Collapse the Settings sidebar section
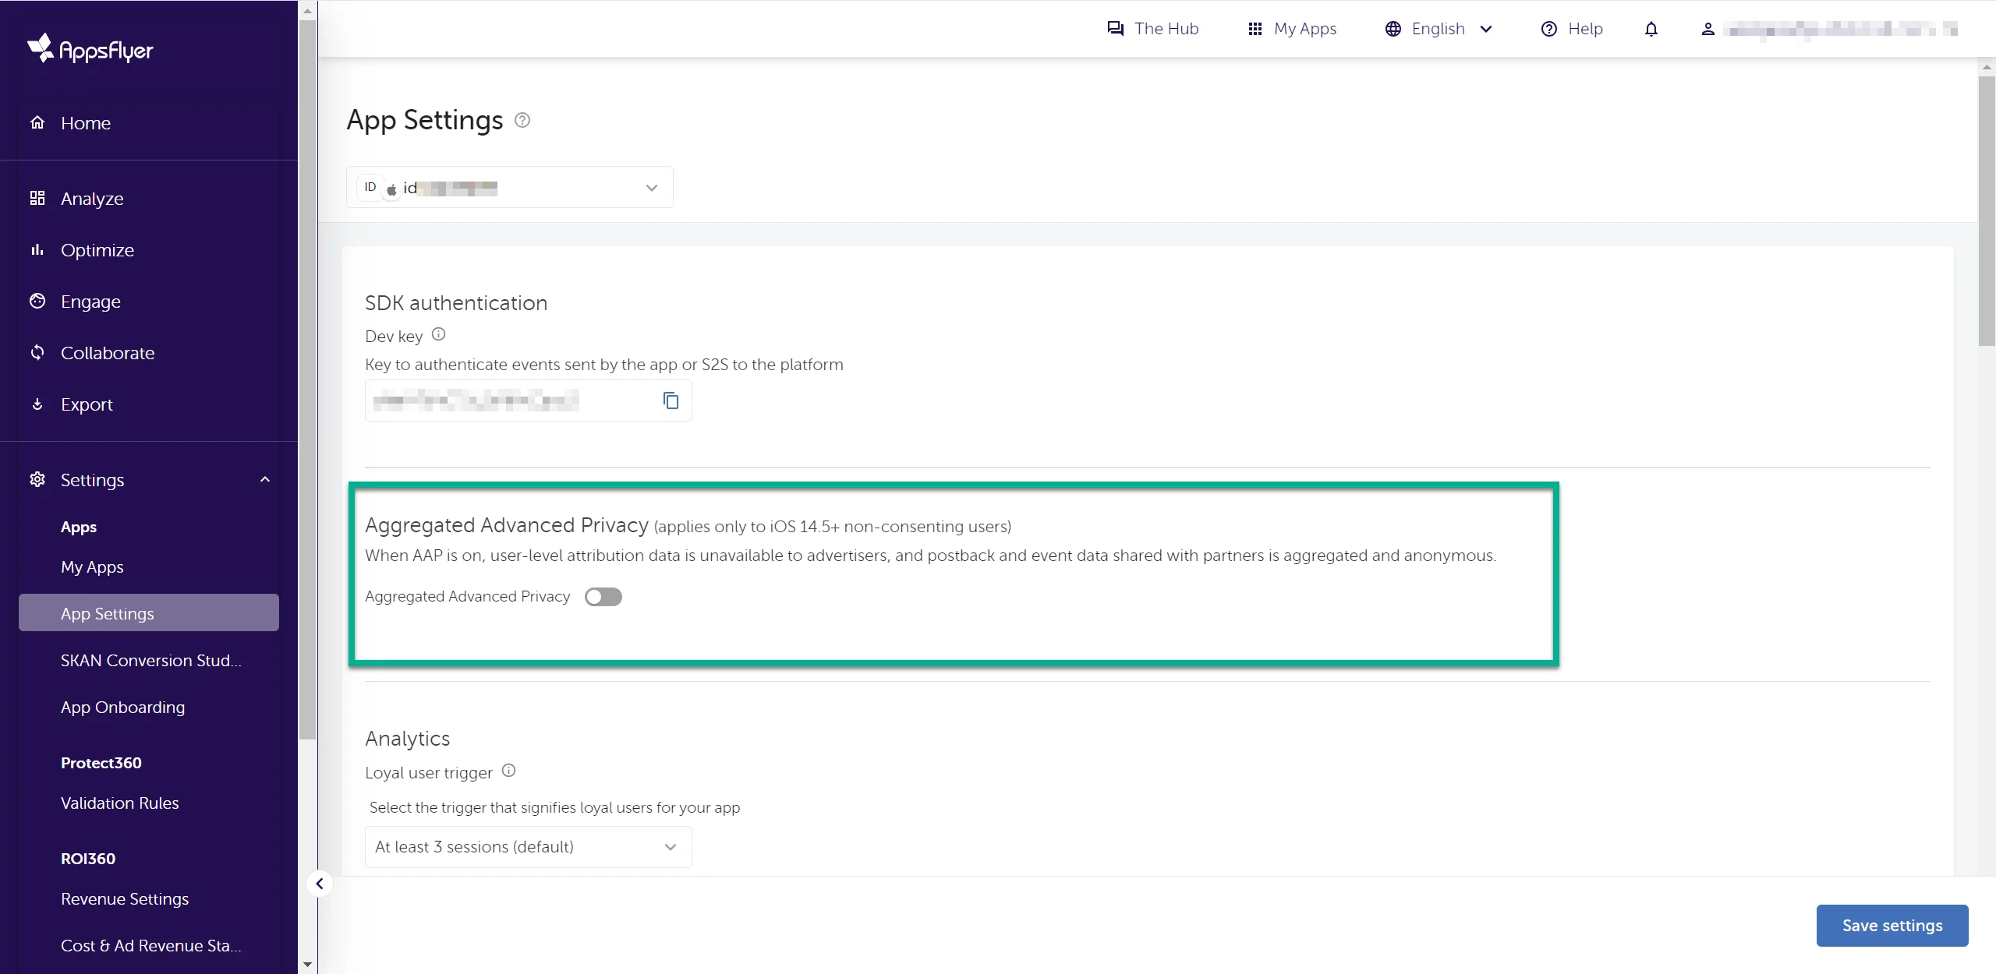This screenshot has height=974, width=1996. coord(264,479)
